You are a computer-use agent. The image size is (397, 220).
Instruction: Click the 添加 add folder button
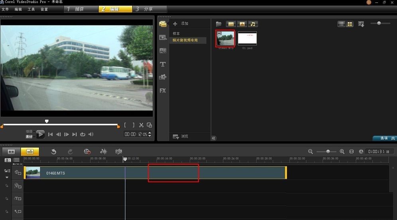181,24
